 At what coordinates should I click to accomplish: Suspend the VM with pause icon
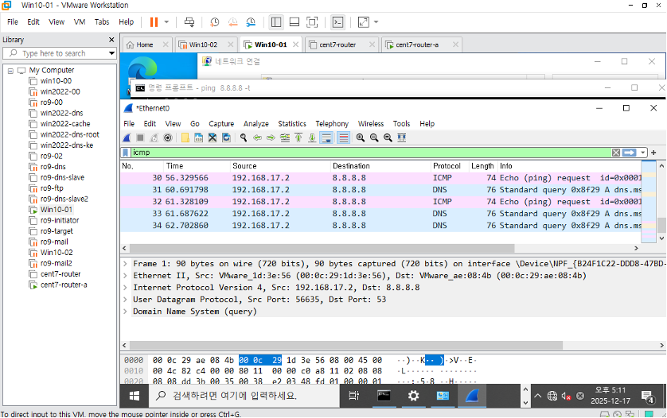(x=154, y=22)
